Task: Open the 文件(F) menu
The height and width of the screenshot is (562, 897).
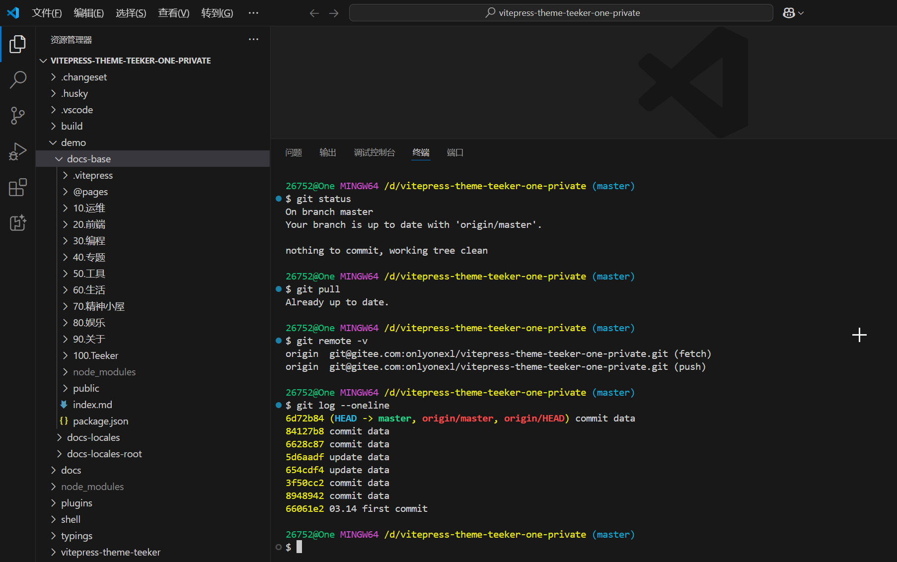Action: click(x=47, y=13)
